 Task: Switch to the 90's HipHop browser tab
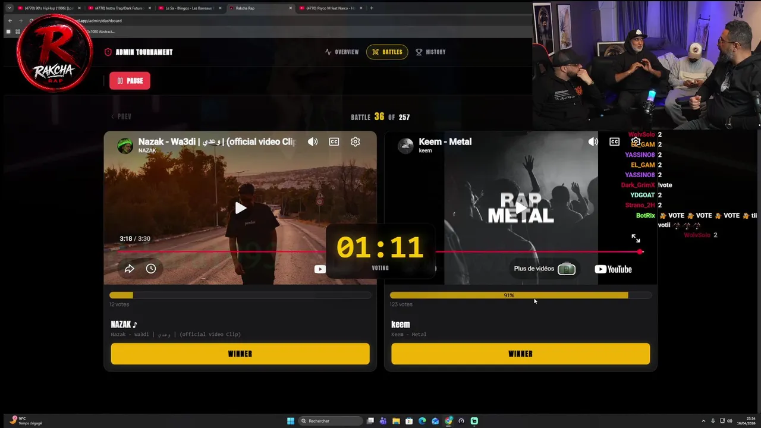(x=49, y=8)
